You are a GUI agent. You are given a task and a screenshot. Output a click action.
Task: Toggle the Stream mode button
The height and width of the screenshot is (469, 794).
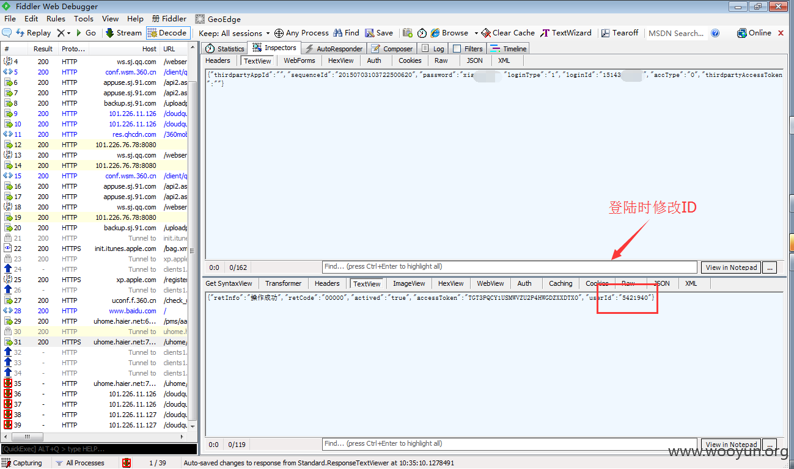click(x=123, y=33)
